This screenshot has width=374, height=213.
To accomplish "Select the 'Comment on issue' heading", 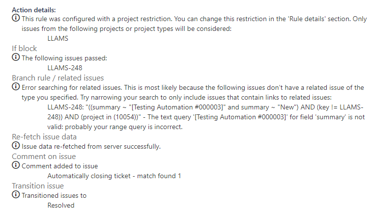I will pos(44,156).
